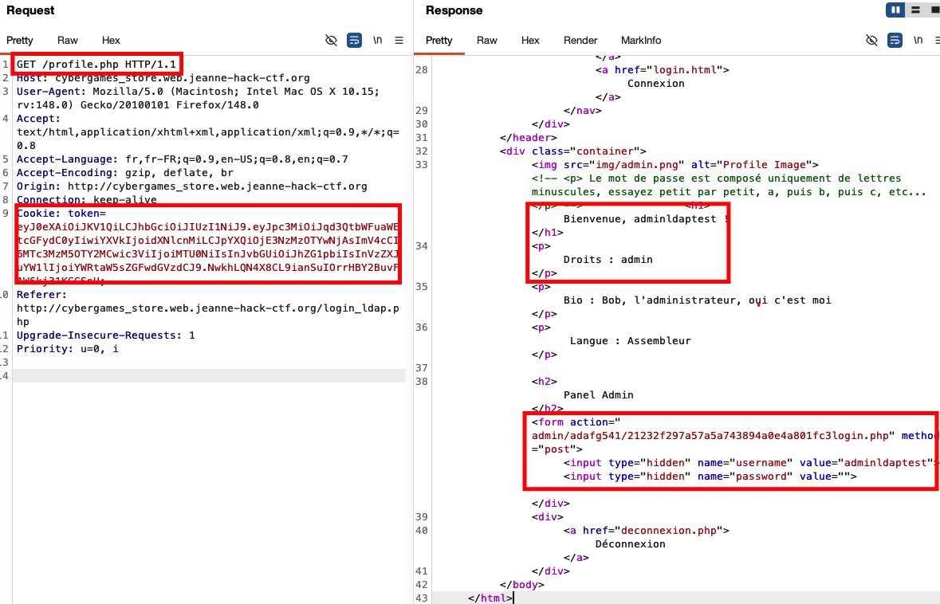Click the word wrap icon in the Response toolbar
Image resolution: width=940 pixels, height=604 pixels.
(x=894, y=40)
